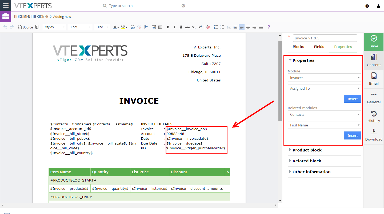Insert an image into the document
This screenshot has width=384, height=214.
(x=154, y=27)
